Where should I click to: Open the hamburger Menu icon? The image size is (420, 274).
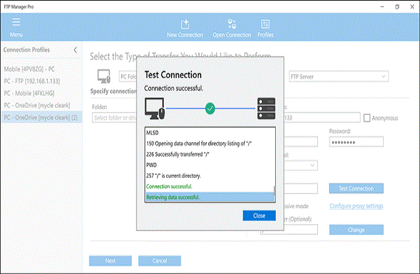click(16, 23)
